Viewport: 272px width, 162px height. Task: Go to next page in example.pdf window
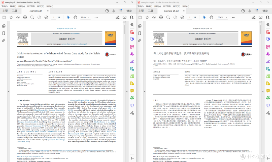(46, 17)
